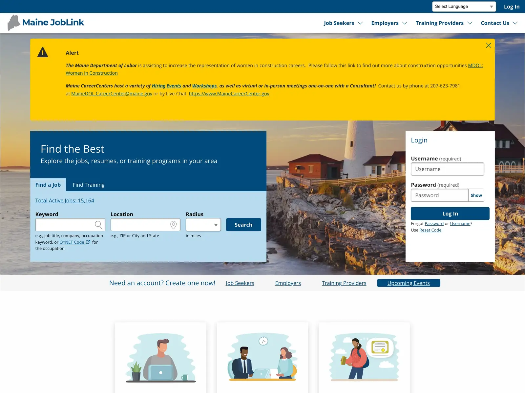
Task: Open the Total Active Jobs: 15,164 link
Action: click(x=65, y=200)
